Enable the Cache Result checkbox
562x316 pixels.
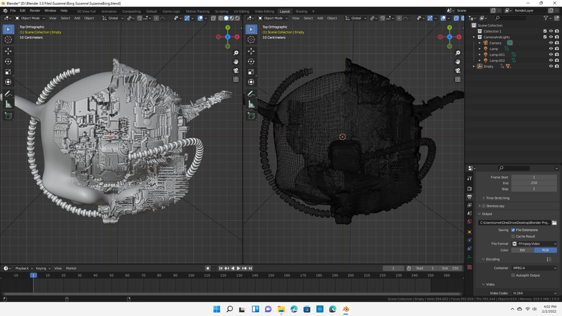(x=513, y=236)
